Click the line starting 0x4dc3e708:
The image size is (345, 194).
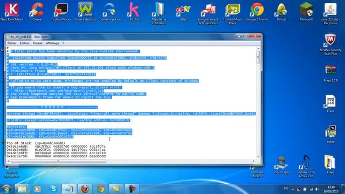pos(56,156)
